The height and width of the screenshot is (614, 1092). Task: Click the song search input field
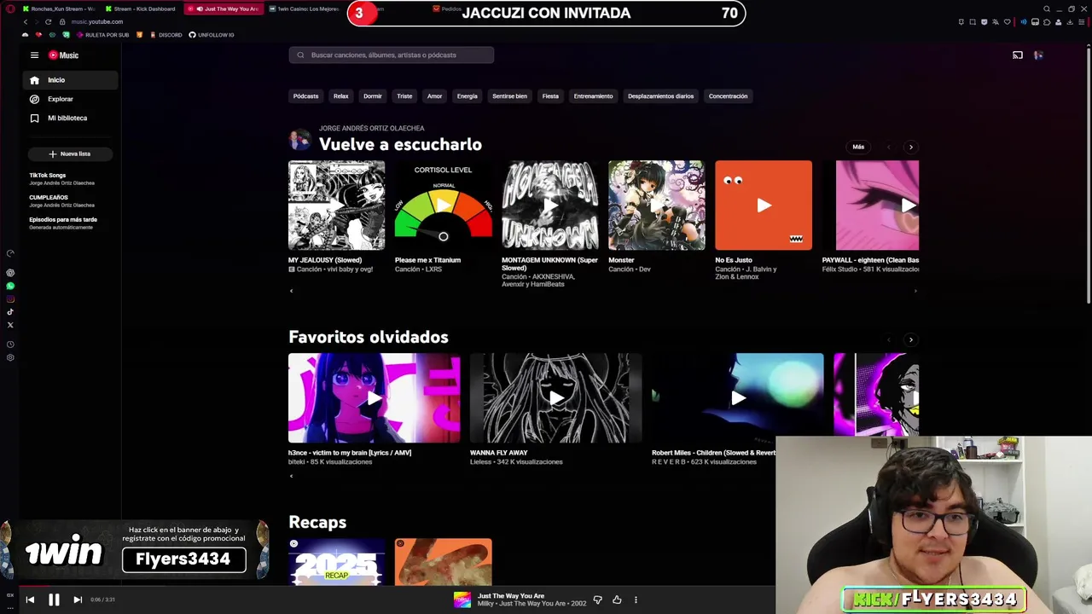[391, 55]
